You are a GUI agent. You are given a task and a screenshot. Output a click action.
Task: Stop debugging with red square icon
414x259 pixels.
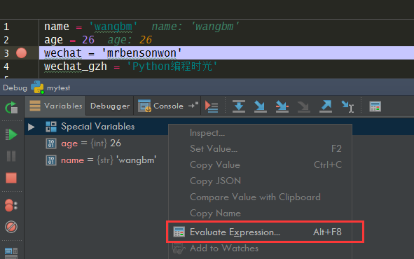pyautogui.click(x=11, y=178)
